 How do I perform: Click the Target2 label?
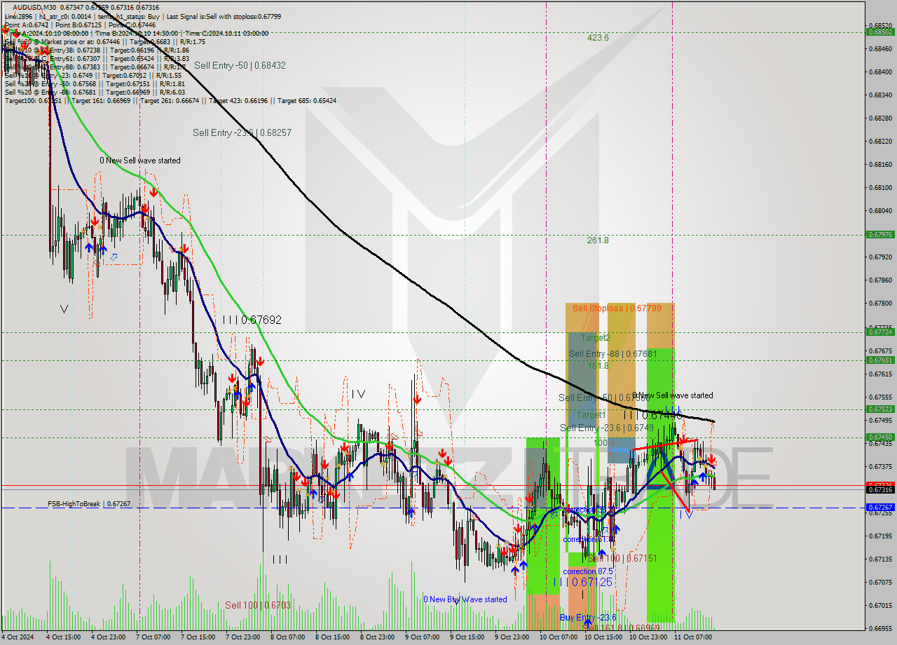click(595, 337)
